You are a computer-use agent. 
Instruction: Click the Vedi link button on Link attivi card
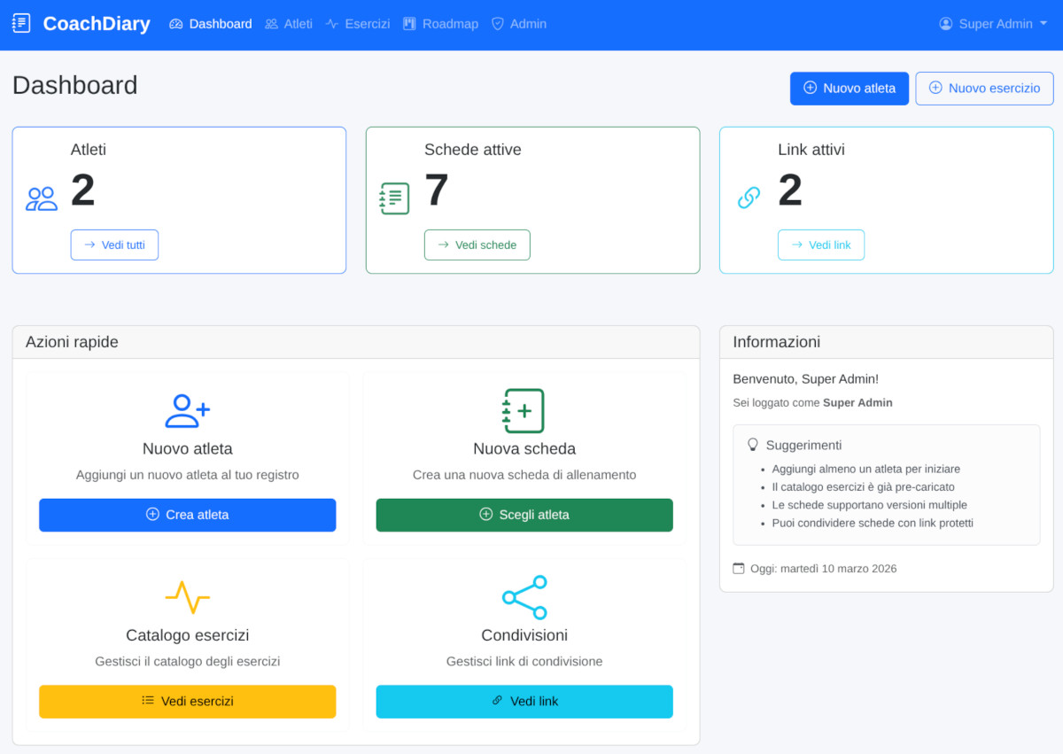(821, 245)
